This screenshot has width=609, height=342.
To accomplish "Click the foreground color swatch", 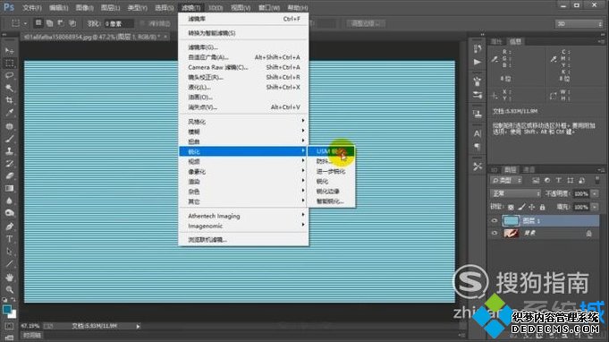I will (7, 310).
